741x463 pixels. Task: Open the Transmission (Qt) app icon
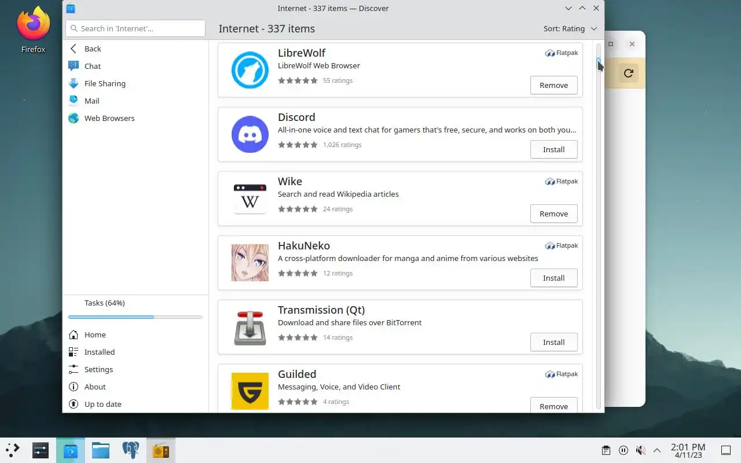[250, 327]
